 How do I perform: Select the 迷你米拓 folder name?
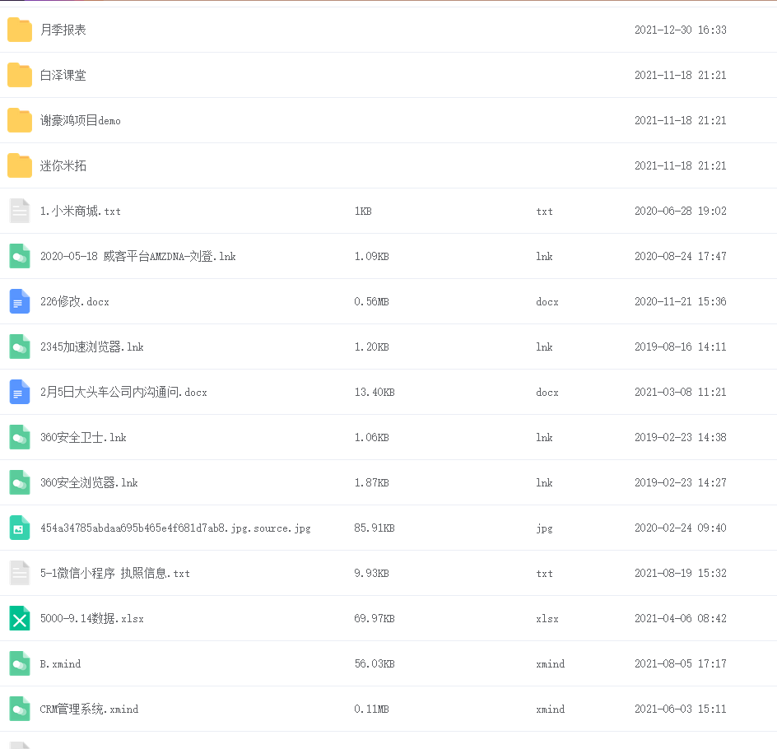click(x=63, y=165)
